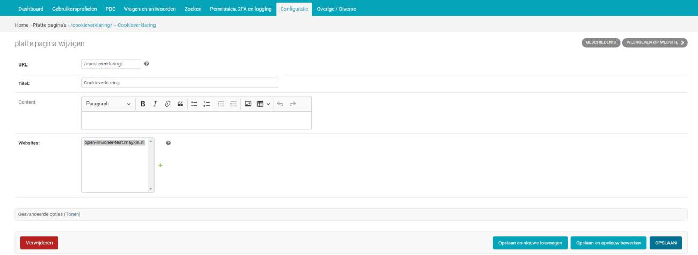This screenshot has height=255, width=698.
Task: Click the green plus to add website
Action: click(x=160, y=166)
